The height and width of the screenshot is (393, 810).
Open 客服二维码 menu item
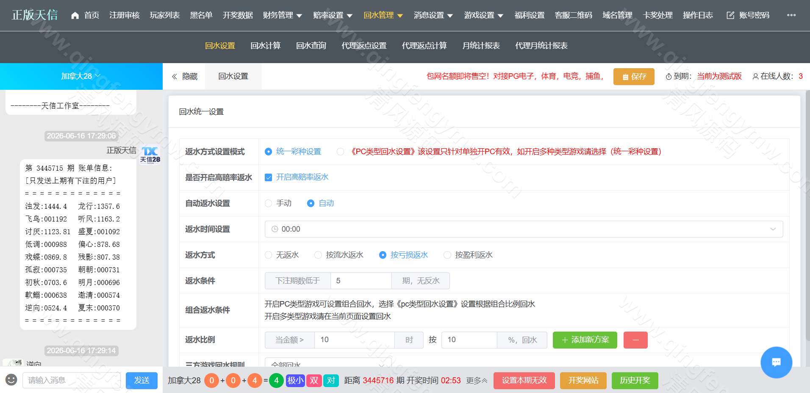574,15
